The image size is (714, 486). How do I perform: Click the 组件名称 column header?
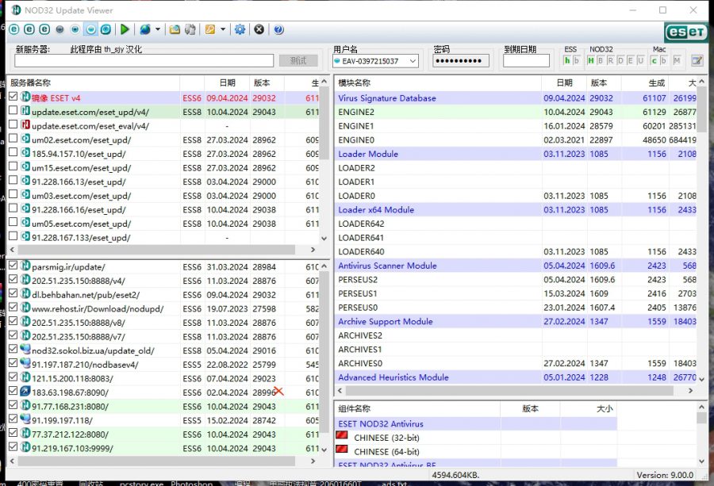coord(417,408)
